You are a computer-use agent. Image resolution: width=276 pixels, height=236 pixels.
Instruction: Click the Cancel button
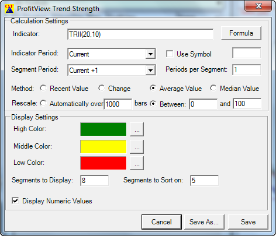point(161,222)
